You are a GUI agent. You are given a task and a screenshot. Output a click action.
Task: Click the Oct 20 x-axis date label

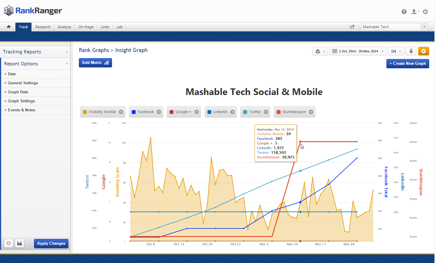click(207, 244)
